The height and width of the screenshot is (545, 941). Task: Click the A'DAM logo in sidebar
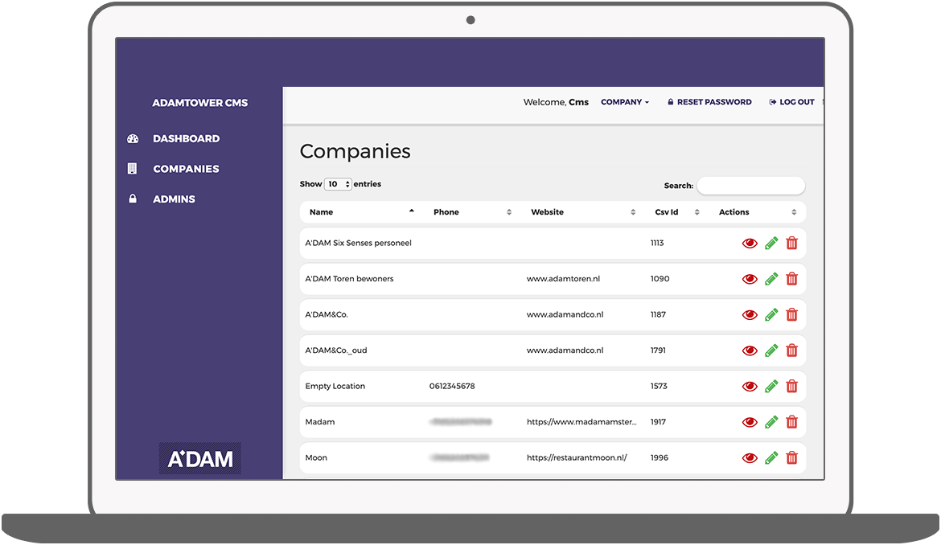pos(199,459)
